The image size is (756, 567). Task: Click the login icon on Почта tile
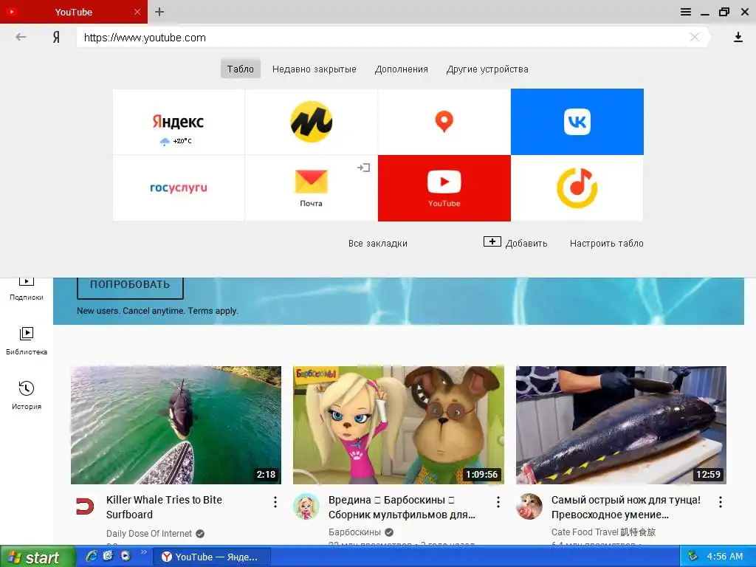[x=363, y=168]
